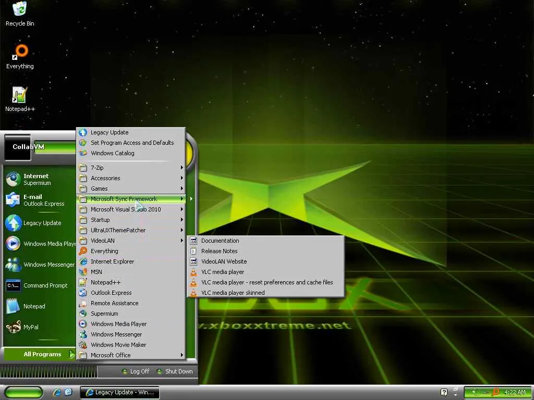Screen dimensions: 534x400
Task: Expand the Startup submenu arrow
Action: click(x=182, y=220)
